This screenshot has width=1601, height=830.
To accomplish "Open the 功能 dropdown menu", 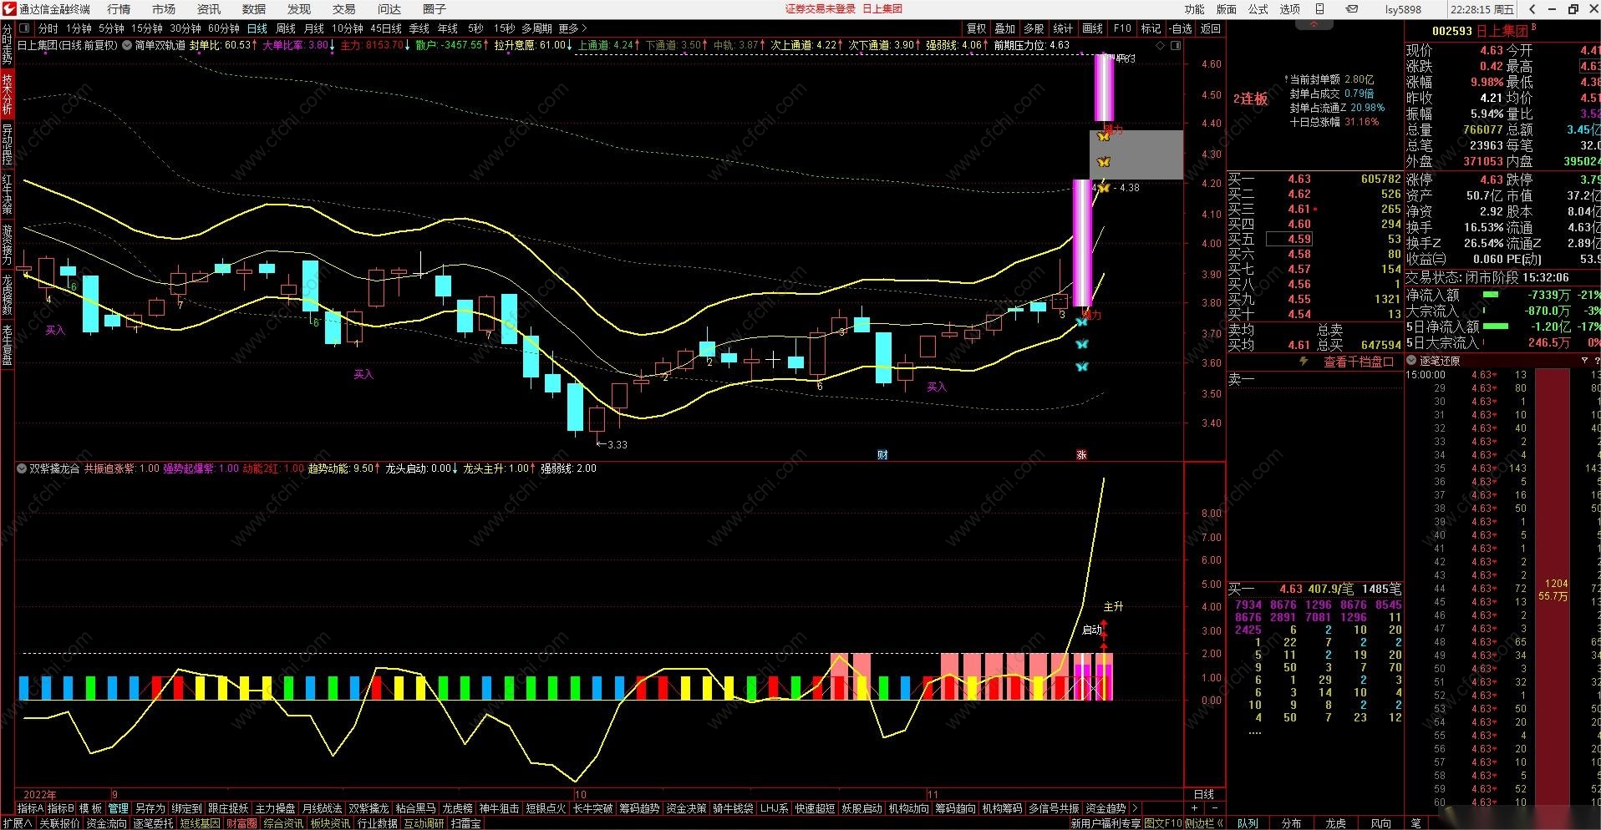I will [1195, 9].
